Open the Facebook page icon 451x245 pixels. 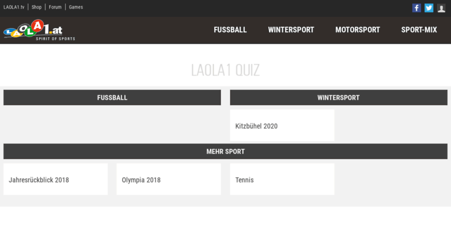[416, 8]
